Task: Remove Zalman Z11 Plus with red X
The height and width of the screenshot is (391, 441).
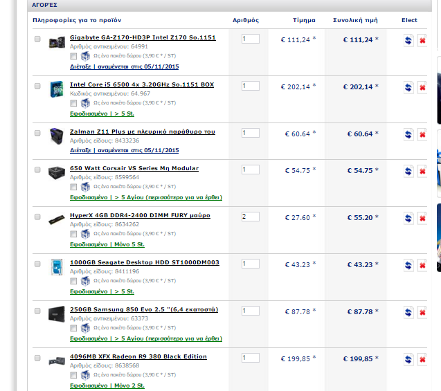Action: (422, 135)
